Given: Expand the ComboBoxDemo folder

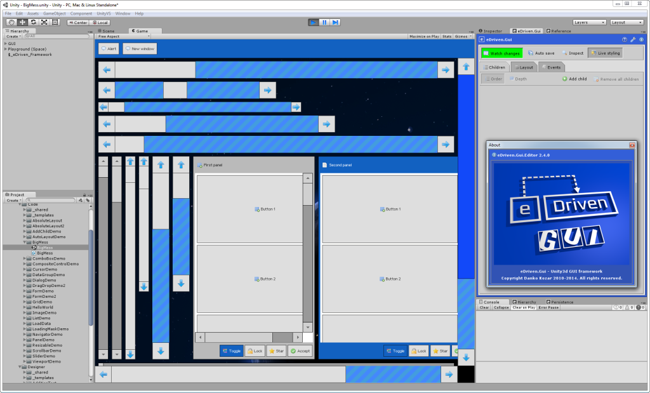Looking at the screenshot, I should coord(25,258).
